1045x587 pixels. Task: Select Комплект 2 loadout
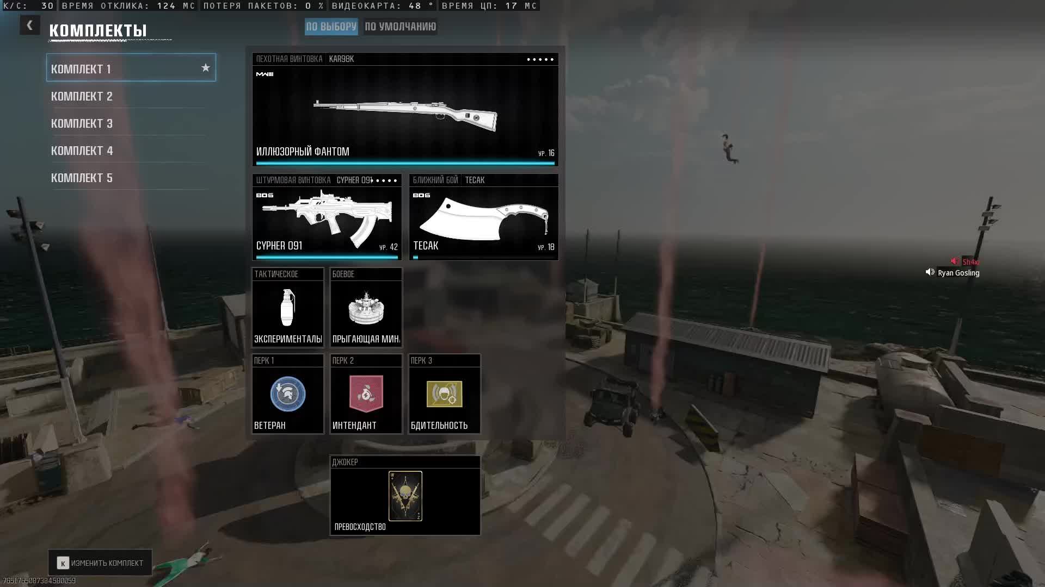(x=82, y=96)
